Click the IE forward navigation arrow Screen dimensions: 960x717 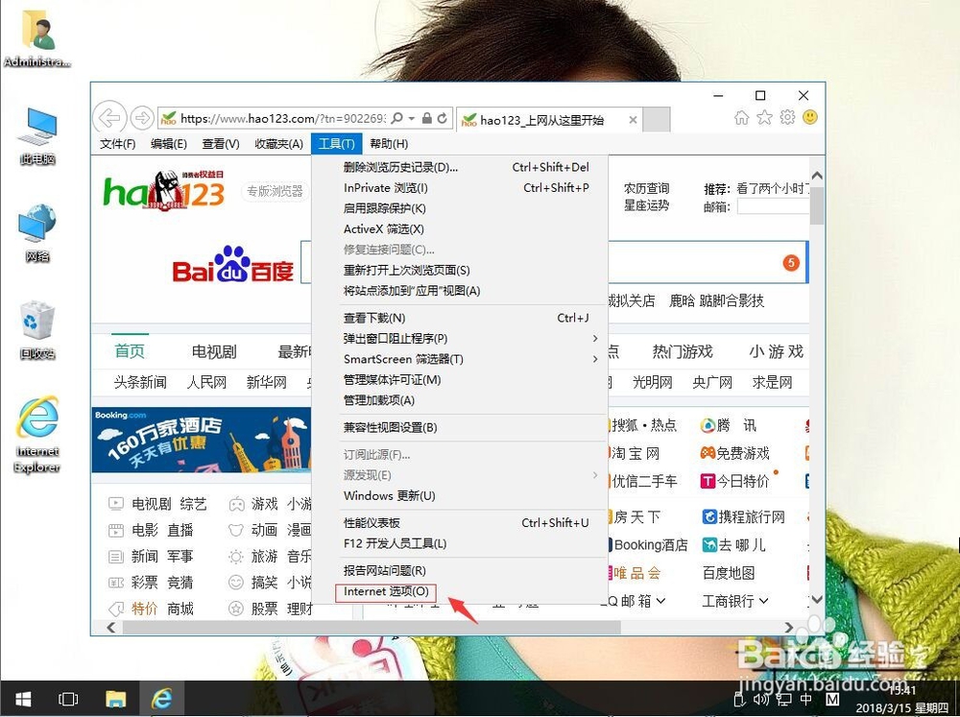142,117
